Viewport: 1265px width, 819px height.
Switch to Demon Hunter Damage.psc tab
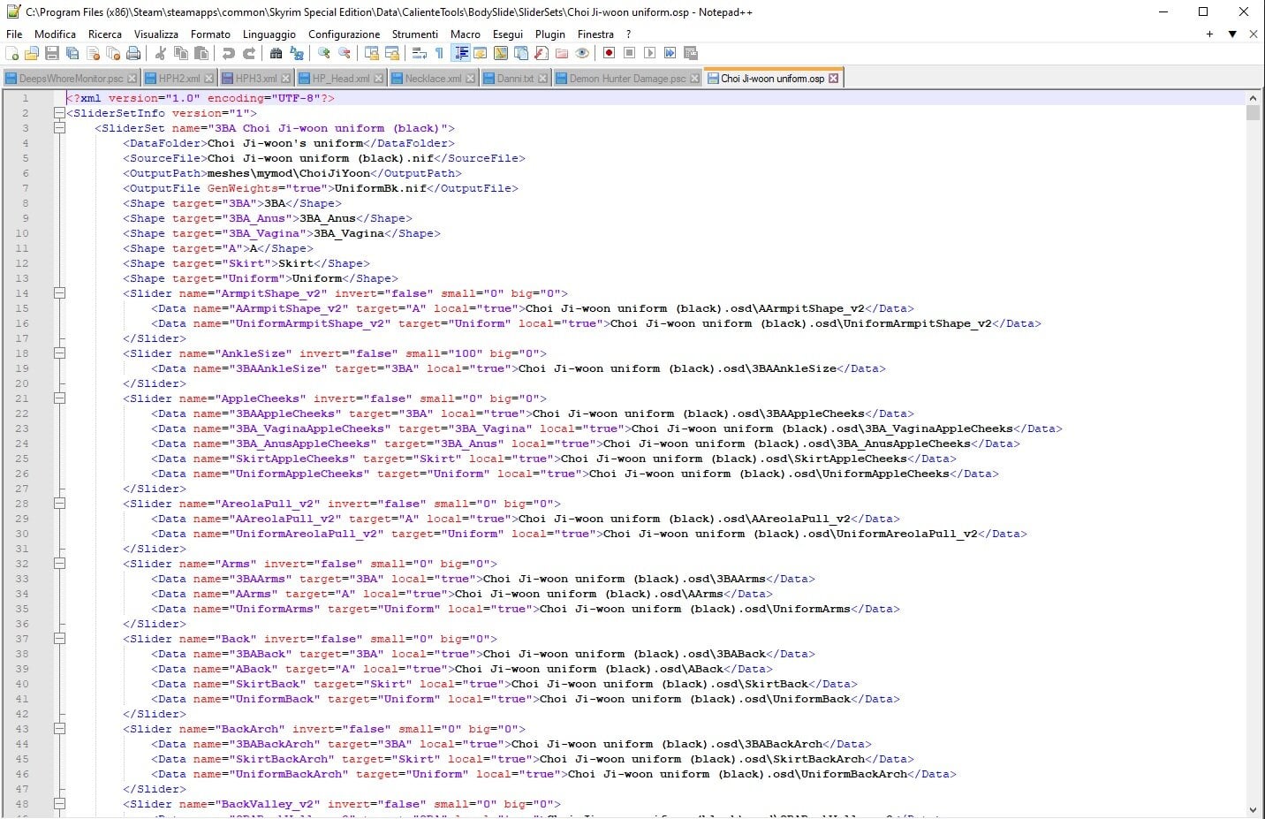pos(627,79)
